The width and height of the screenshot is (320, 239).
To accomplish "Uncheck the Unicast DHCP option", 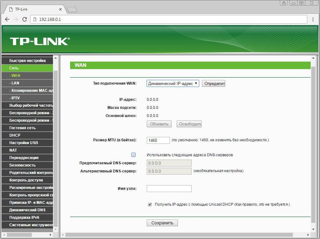I will [x=150, y=204].
